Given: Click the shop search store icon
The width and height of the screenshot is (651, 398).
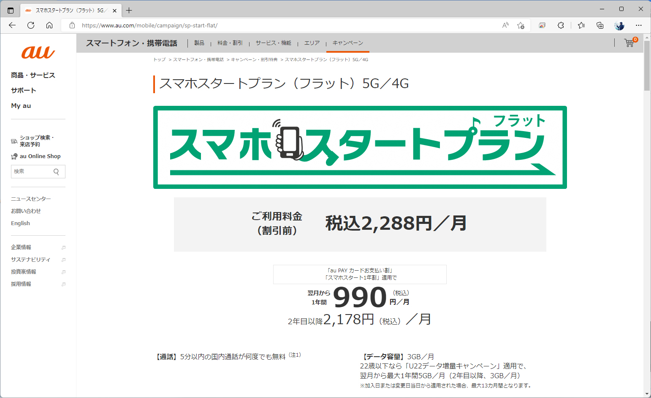Looking at the screenshot, I should pyautogui.click(x=14, y=141).
